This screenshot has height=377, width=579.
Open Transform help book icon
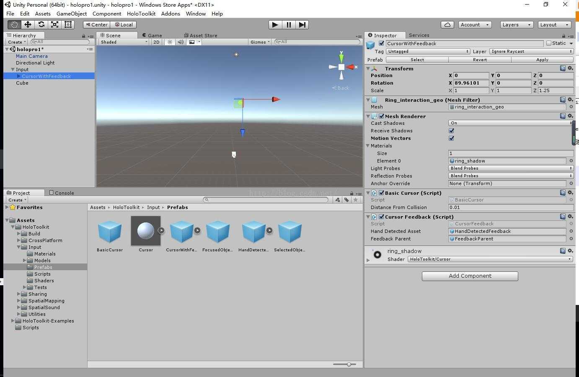click(563, 68)
